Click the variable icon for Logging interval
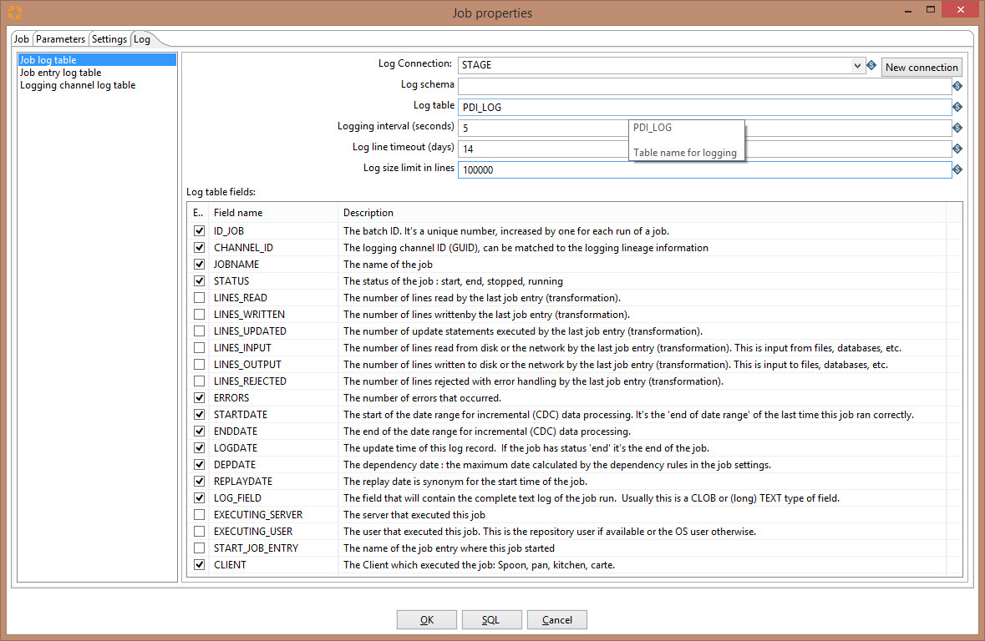 click(957, 127)
